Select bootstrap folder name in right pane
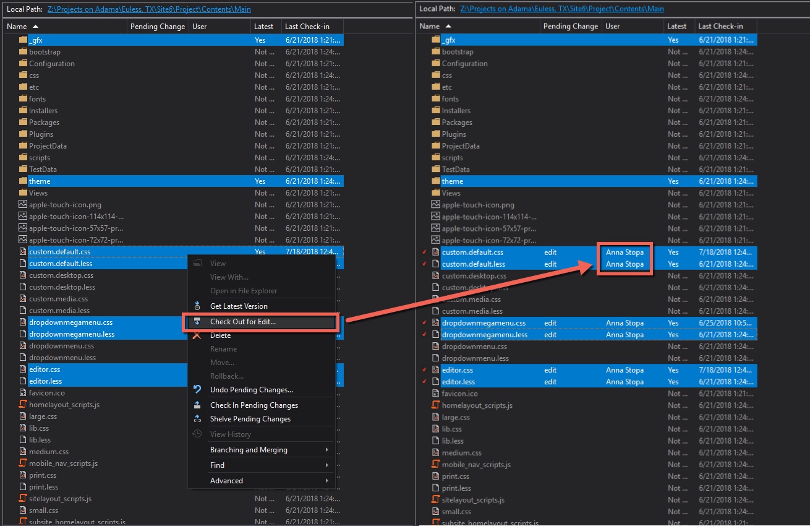 pos(458,52)
